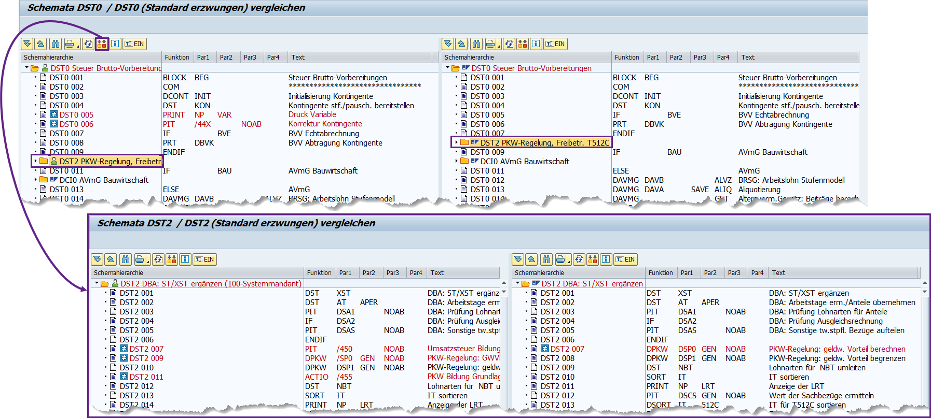Viewport: 931px width, 418px height.
Task: Open the print dropdown arrow in the upper-left DST0 toolbar
Action: [78, 46]
